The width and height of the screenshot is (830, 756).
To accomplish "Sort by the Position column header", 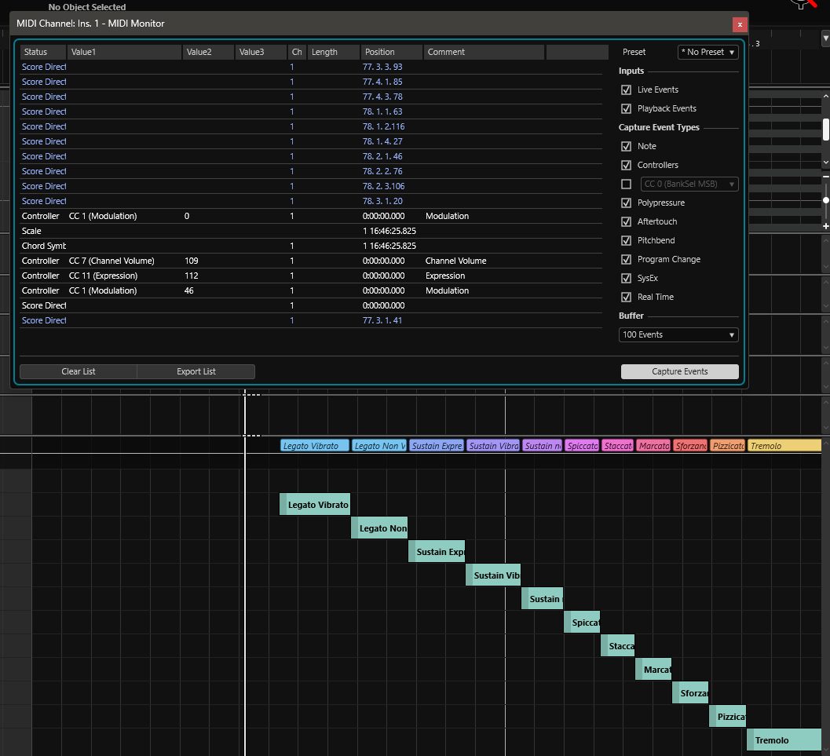I will coord(391,53).
